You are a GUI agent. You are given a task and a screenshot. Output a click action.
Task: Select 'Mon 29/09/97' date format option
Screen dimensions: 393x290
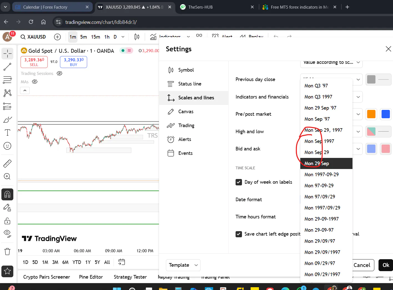pos(326,241)
